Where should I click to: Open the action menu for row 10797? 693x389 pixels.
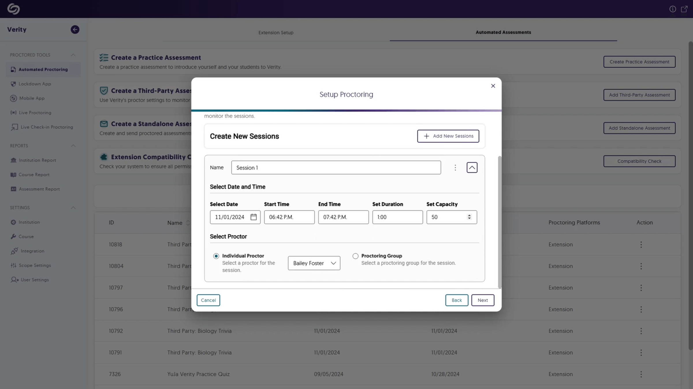click(x=641, y=288)
